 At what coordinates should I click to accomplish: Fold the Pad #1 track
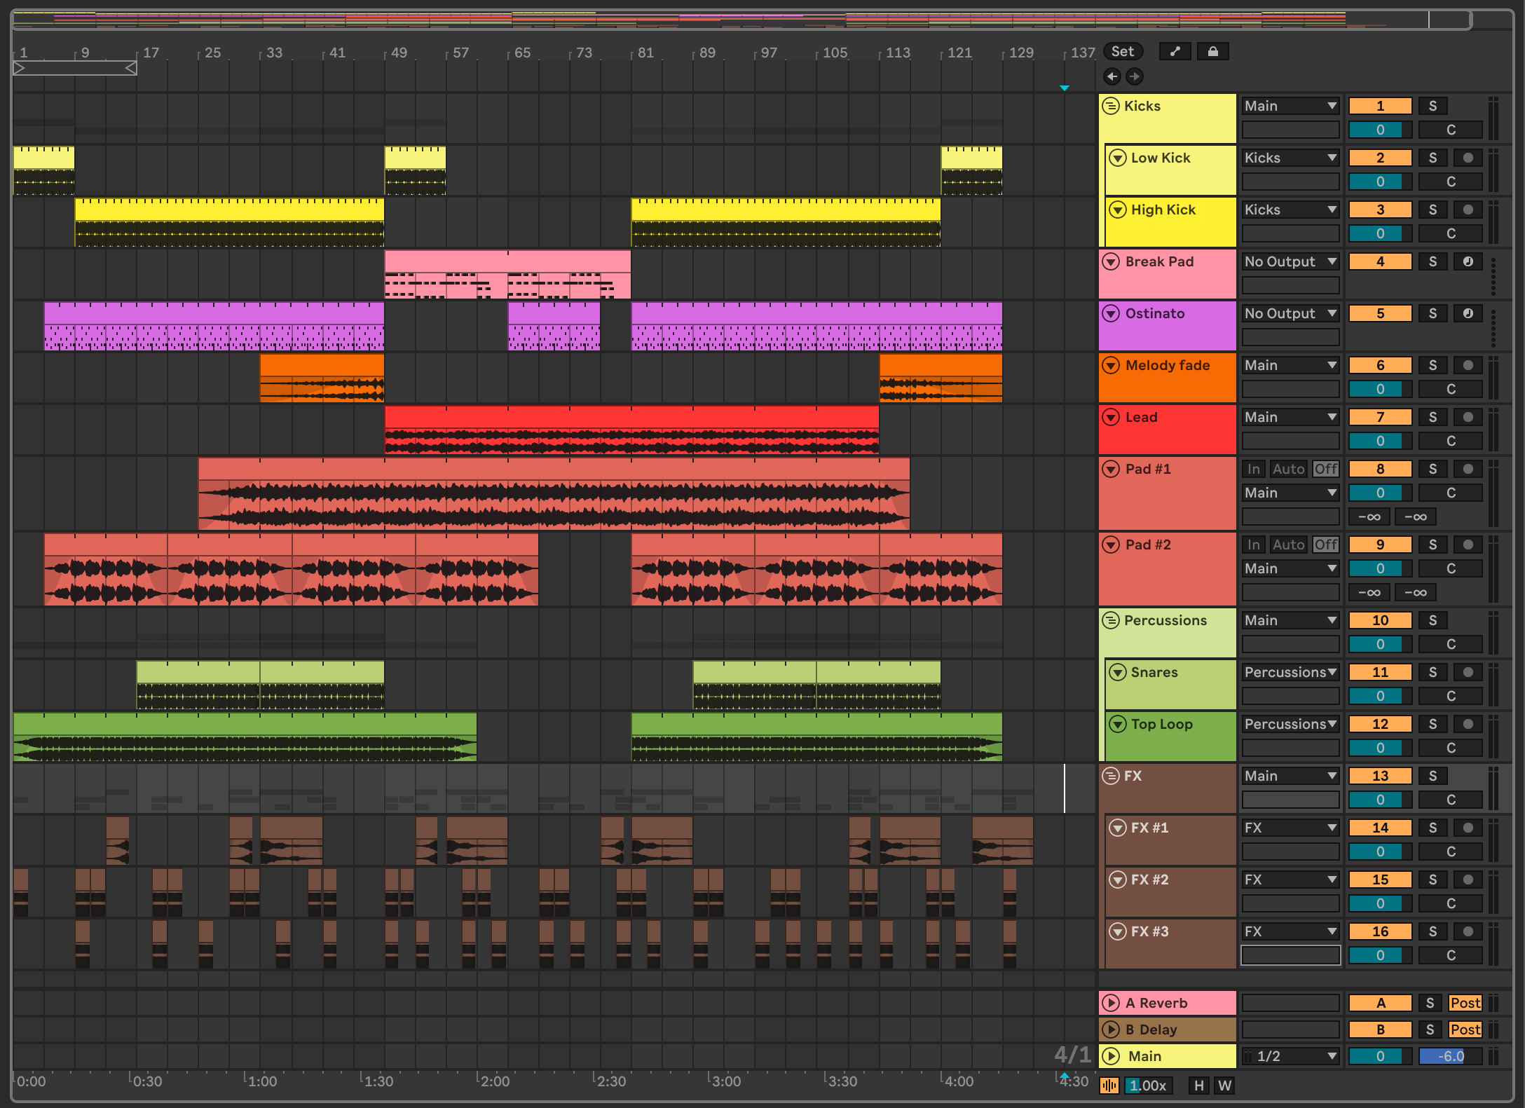[x=1111, y=469]
